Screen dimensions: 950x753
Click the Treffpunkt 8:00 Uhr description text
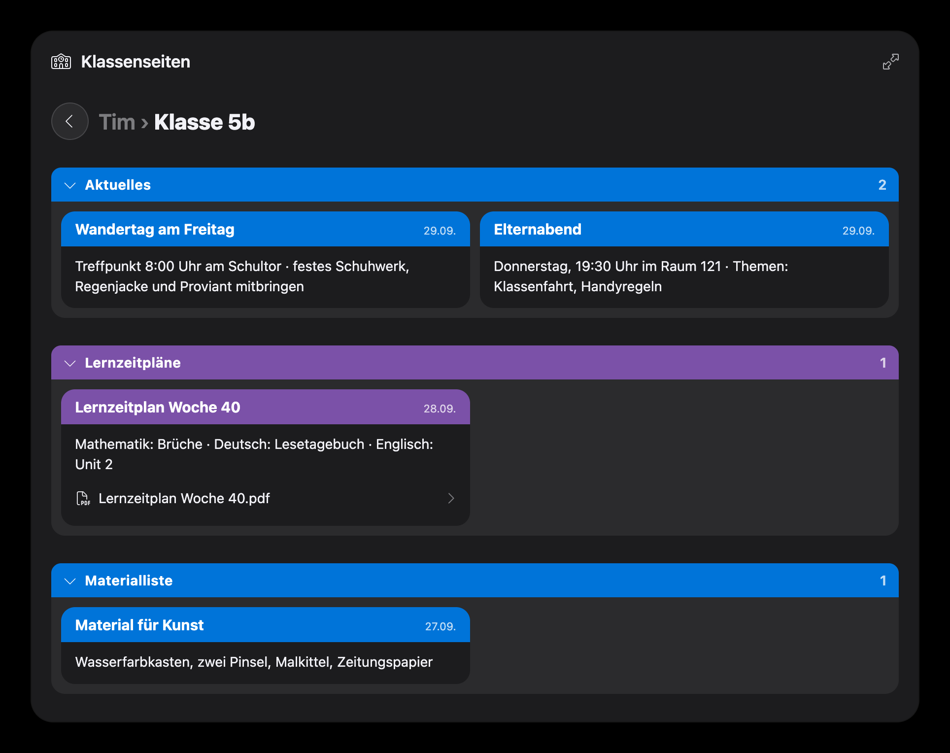pyautogui.click(x=242, y=276)
